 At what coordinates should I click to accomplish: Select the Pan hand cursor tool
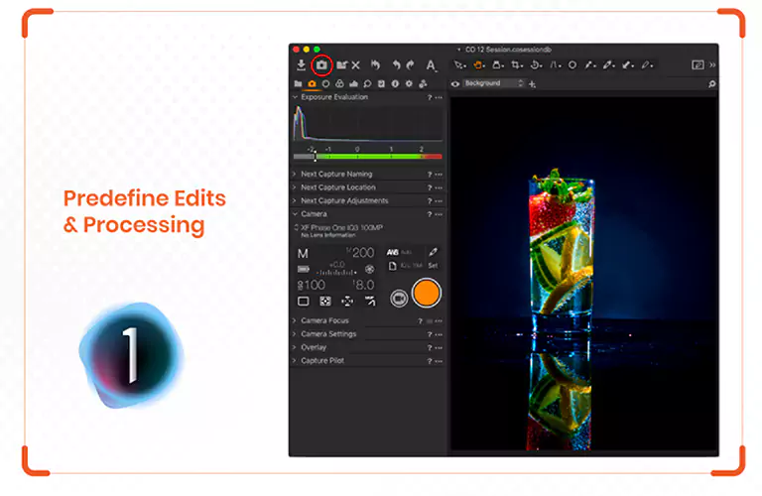(x=477, y=65)
